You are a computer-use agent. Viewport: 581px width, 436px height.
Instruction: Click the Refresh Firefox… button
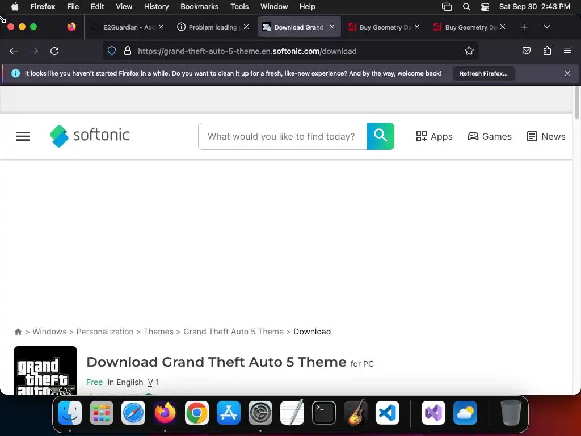point(483,73)
